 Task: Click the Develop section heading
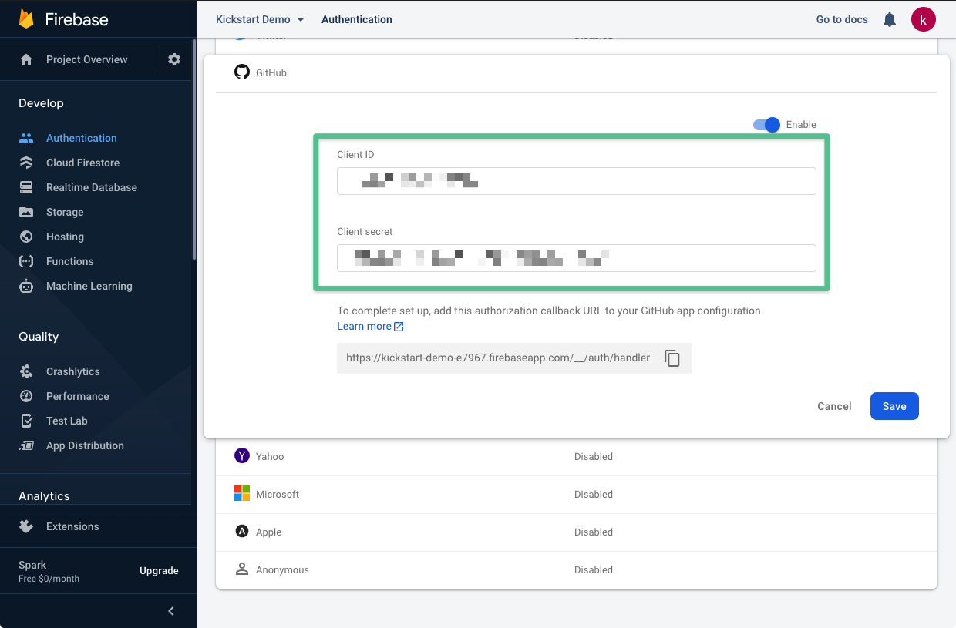(x=41, y=103)
